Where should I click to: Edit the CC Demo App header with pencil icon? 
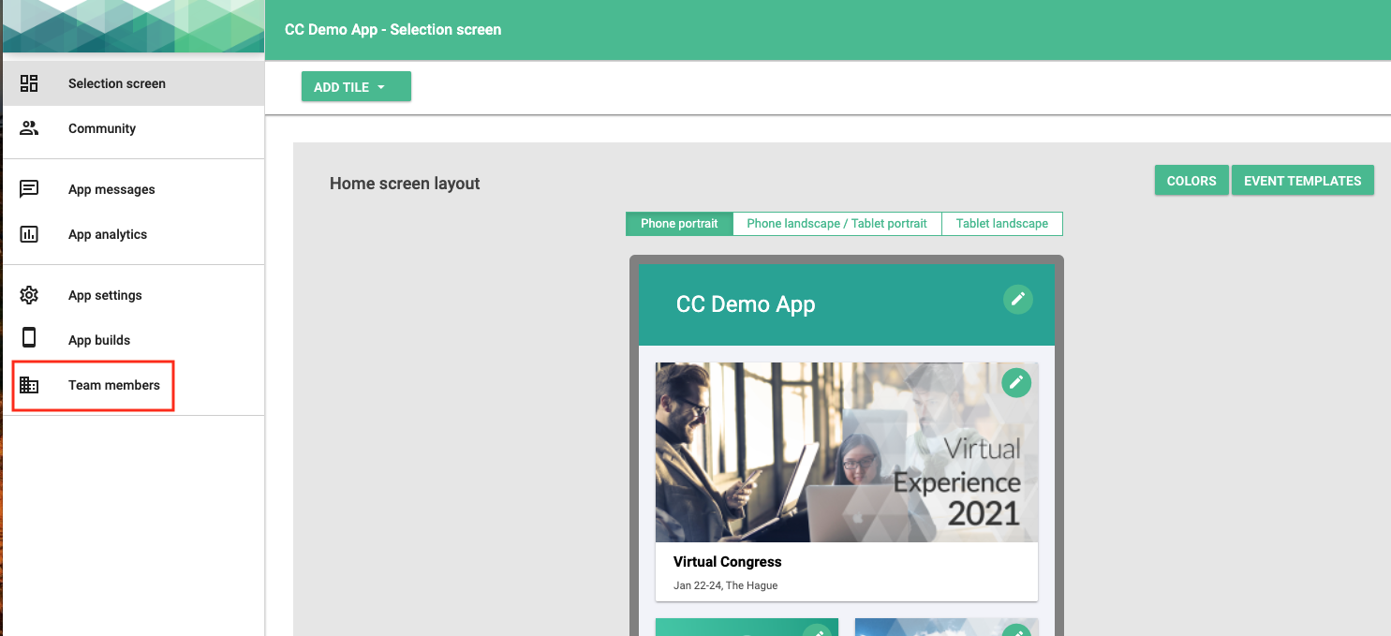coord(1017,300)
